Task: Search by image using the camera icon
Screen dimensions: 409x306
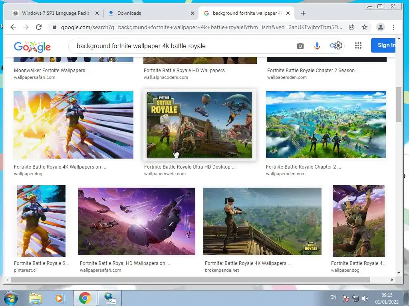Action: point(300,46)
